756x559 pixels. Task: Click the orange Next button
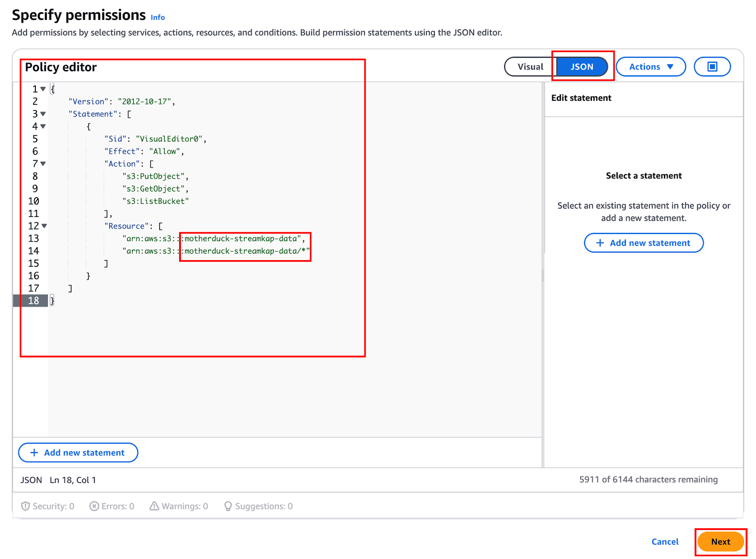[x=721, y=542]
